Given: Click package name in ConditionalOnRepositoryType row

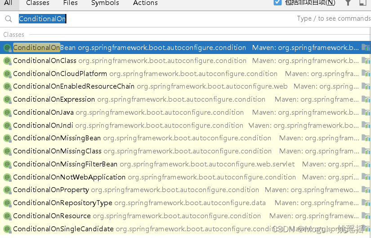Looking at the screenshot, I should [x=190, y=203].
